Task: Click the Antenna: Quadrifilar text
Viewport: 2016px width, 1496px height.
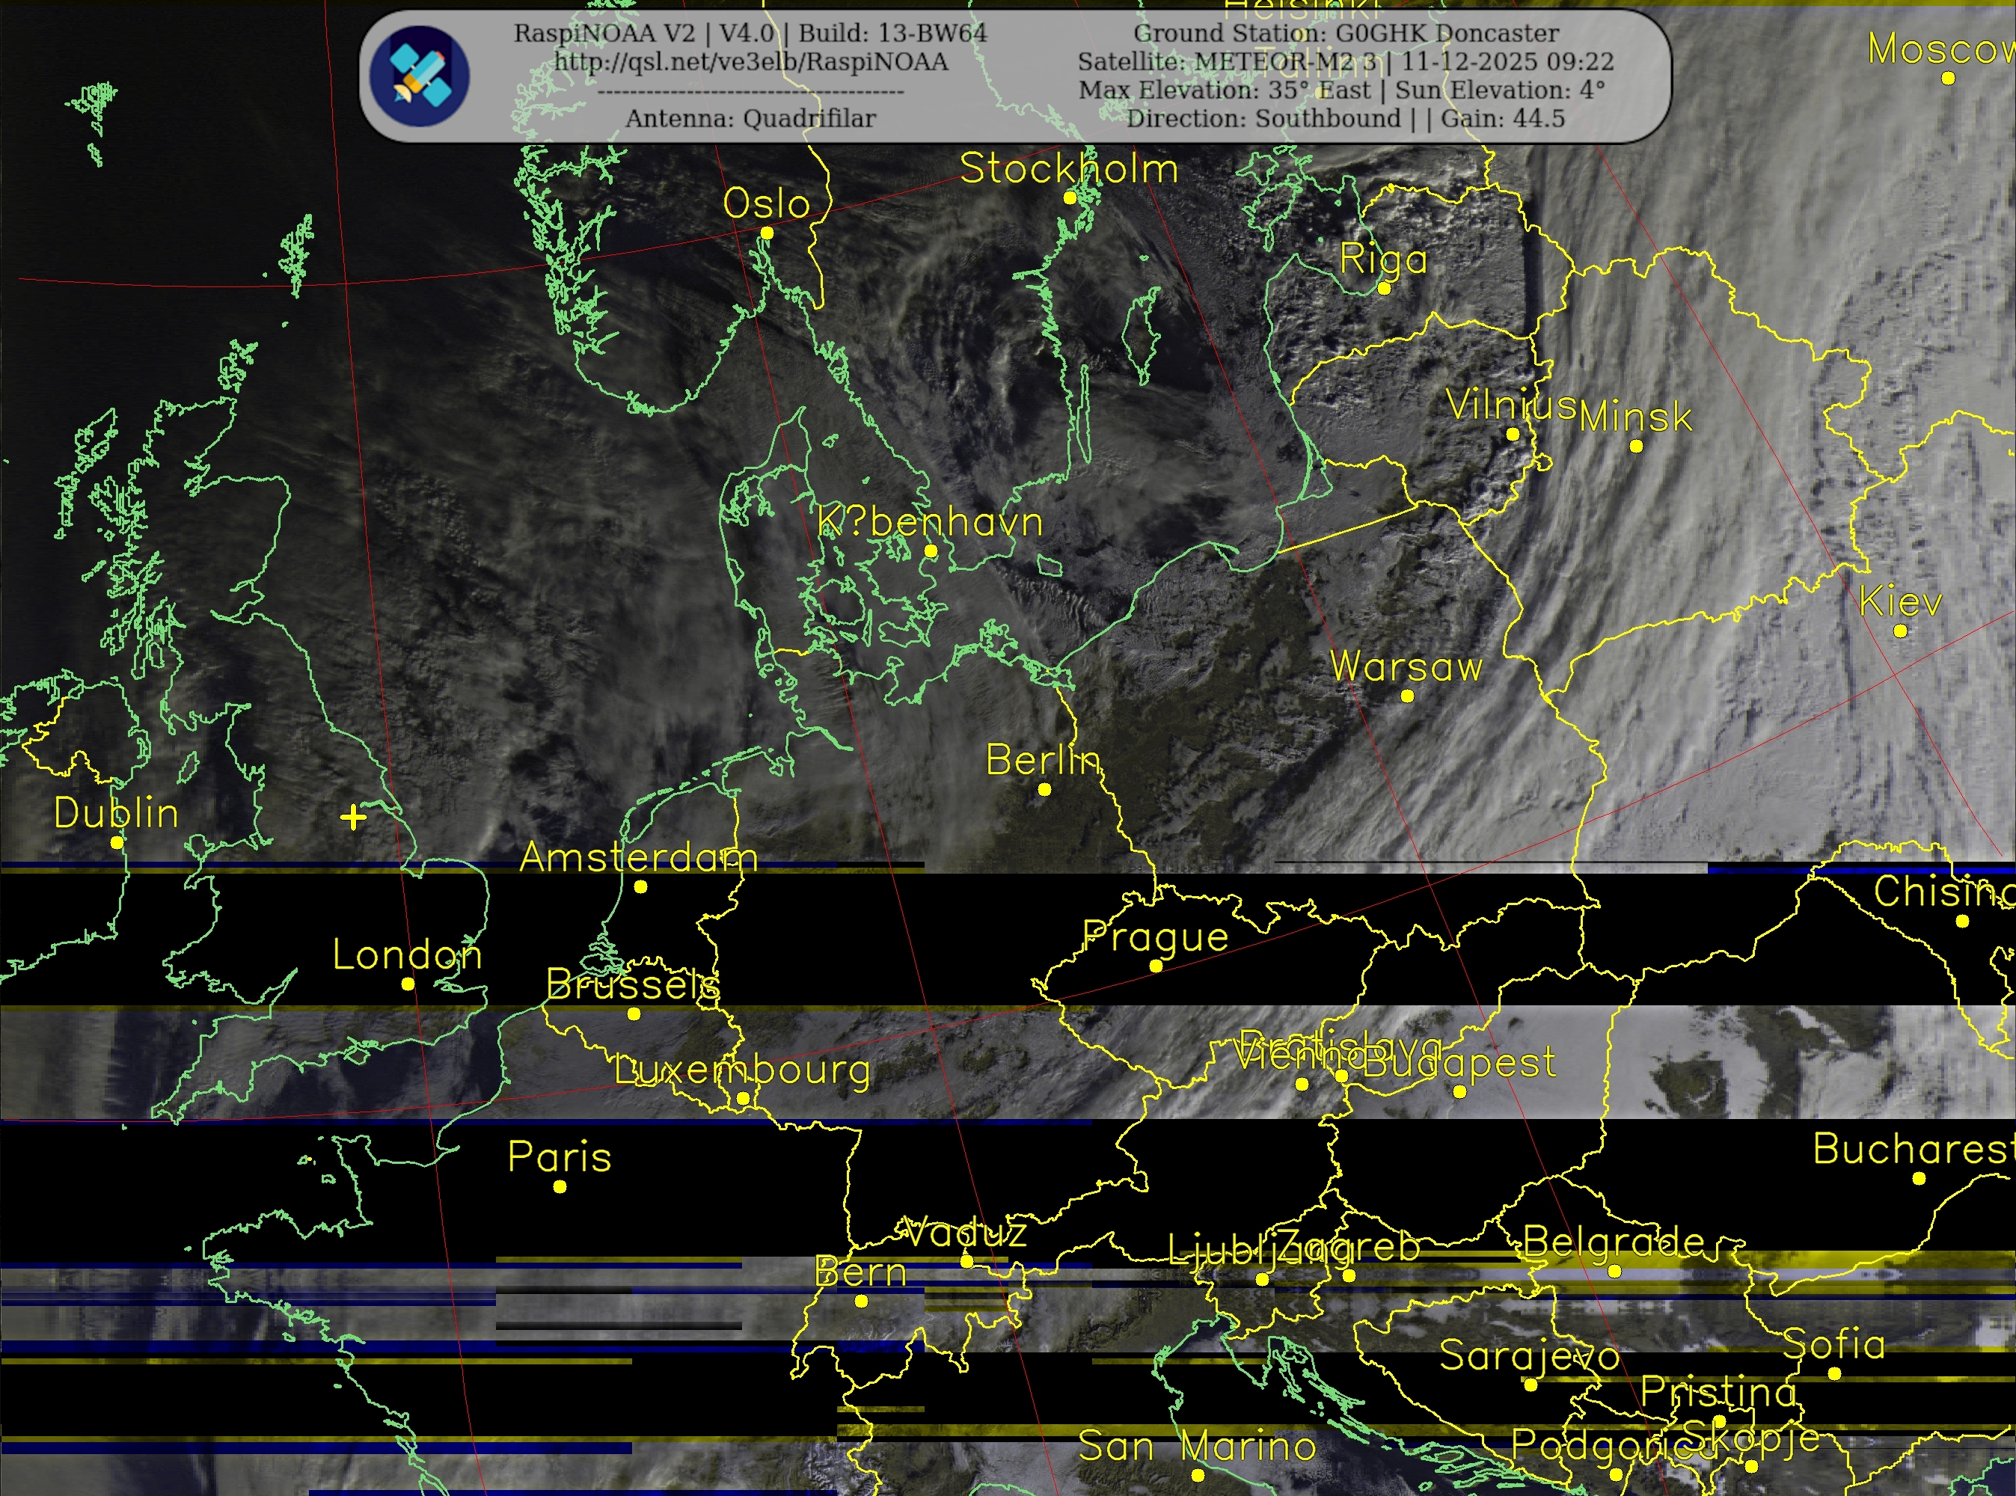Action: (751, 119)
